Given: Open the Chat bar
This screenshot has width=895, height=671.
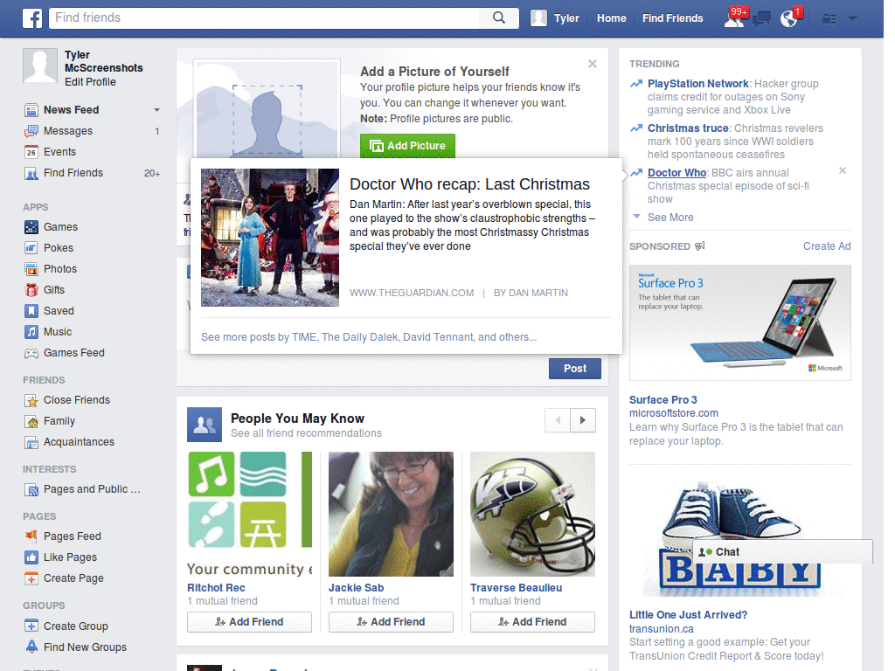Looking at the screenshot, I should pyautogui.click(x=782, y=552).
